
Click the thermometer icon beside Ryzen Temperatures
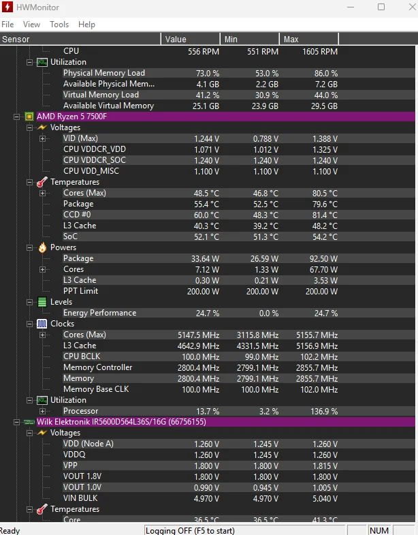[42, 182]
